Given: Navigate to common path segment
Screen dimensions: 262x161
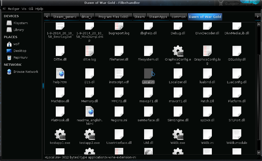Looking at the screenshot, I should [179, 17].
